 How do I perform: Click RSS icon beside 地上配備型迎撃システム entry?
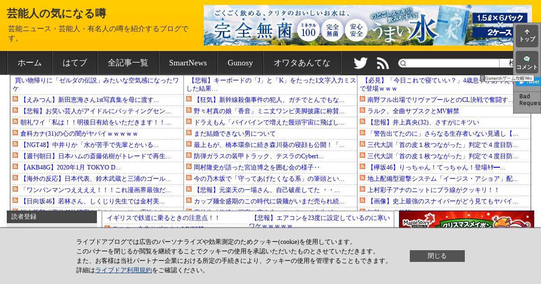click(x=363, y=178)
